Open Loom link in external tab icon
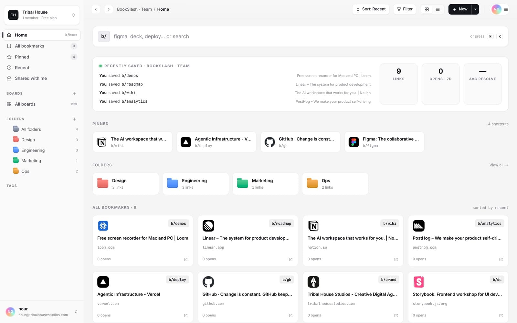The height and width of the screenshot is (323, 517). [186, 259]
